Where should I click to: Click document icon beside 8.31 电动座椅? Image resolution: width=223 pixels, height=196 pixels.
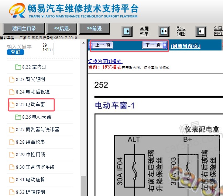pyautogui.click(x=12, y=180)
